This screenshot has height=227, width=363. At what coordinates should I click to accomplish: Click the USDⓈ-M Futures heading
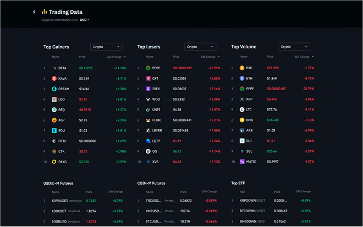click(58, 183)
